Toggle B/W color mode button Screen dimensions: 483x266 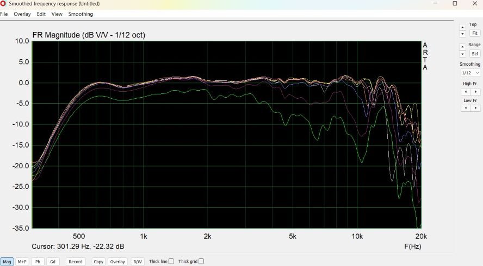point(138,262)
